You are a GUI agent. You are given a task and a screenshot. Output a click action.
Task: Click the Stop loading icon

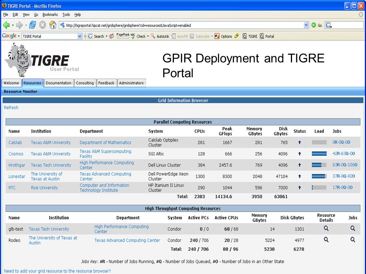(x=42, y=25)
